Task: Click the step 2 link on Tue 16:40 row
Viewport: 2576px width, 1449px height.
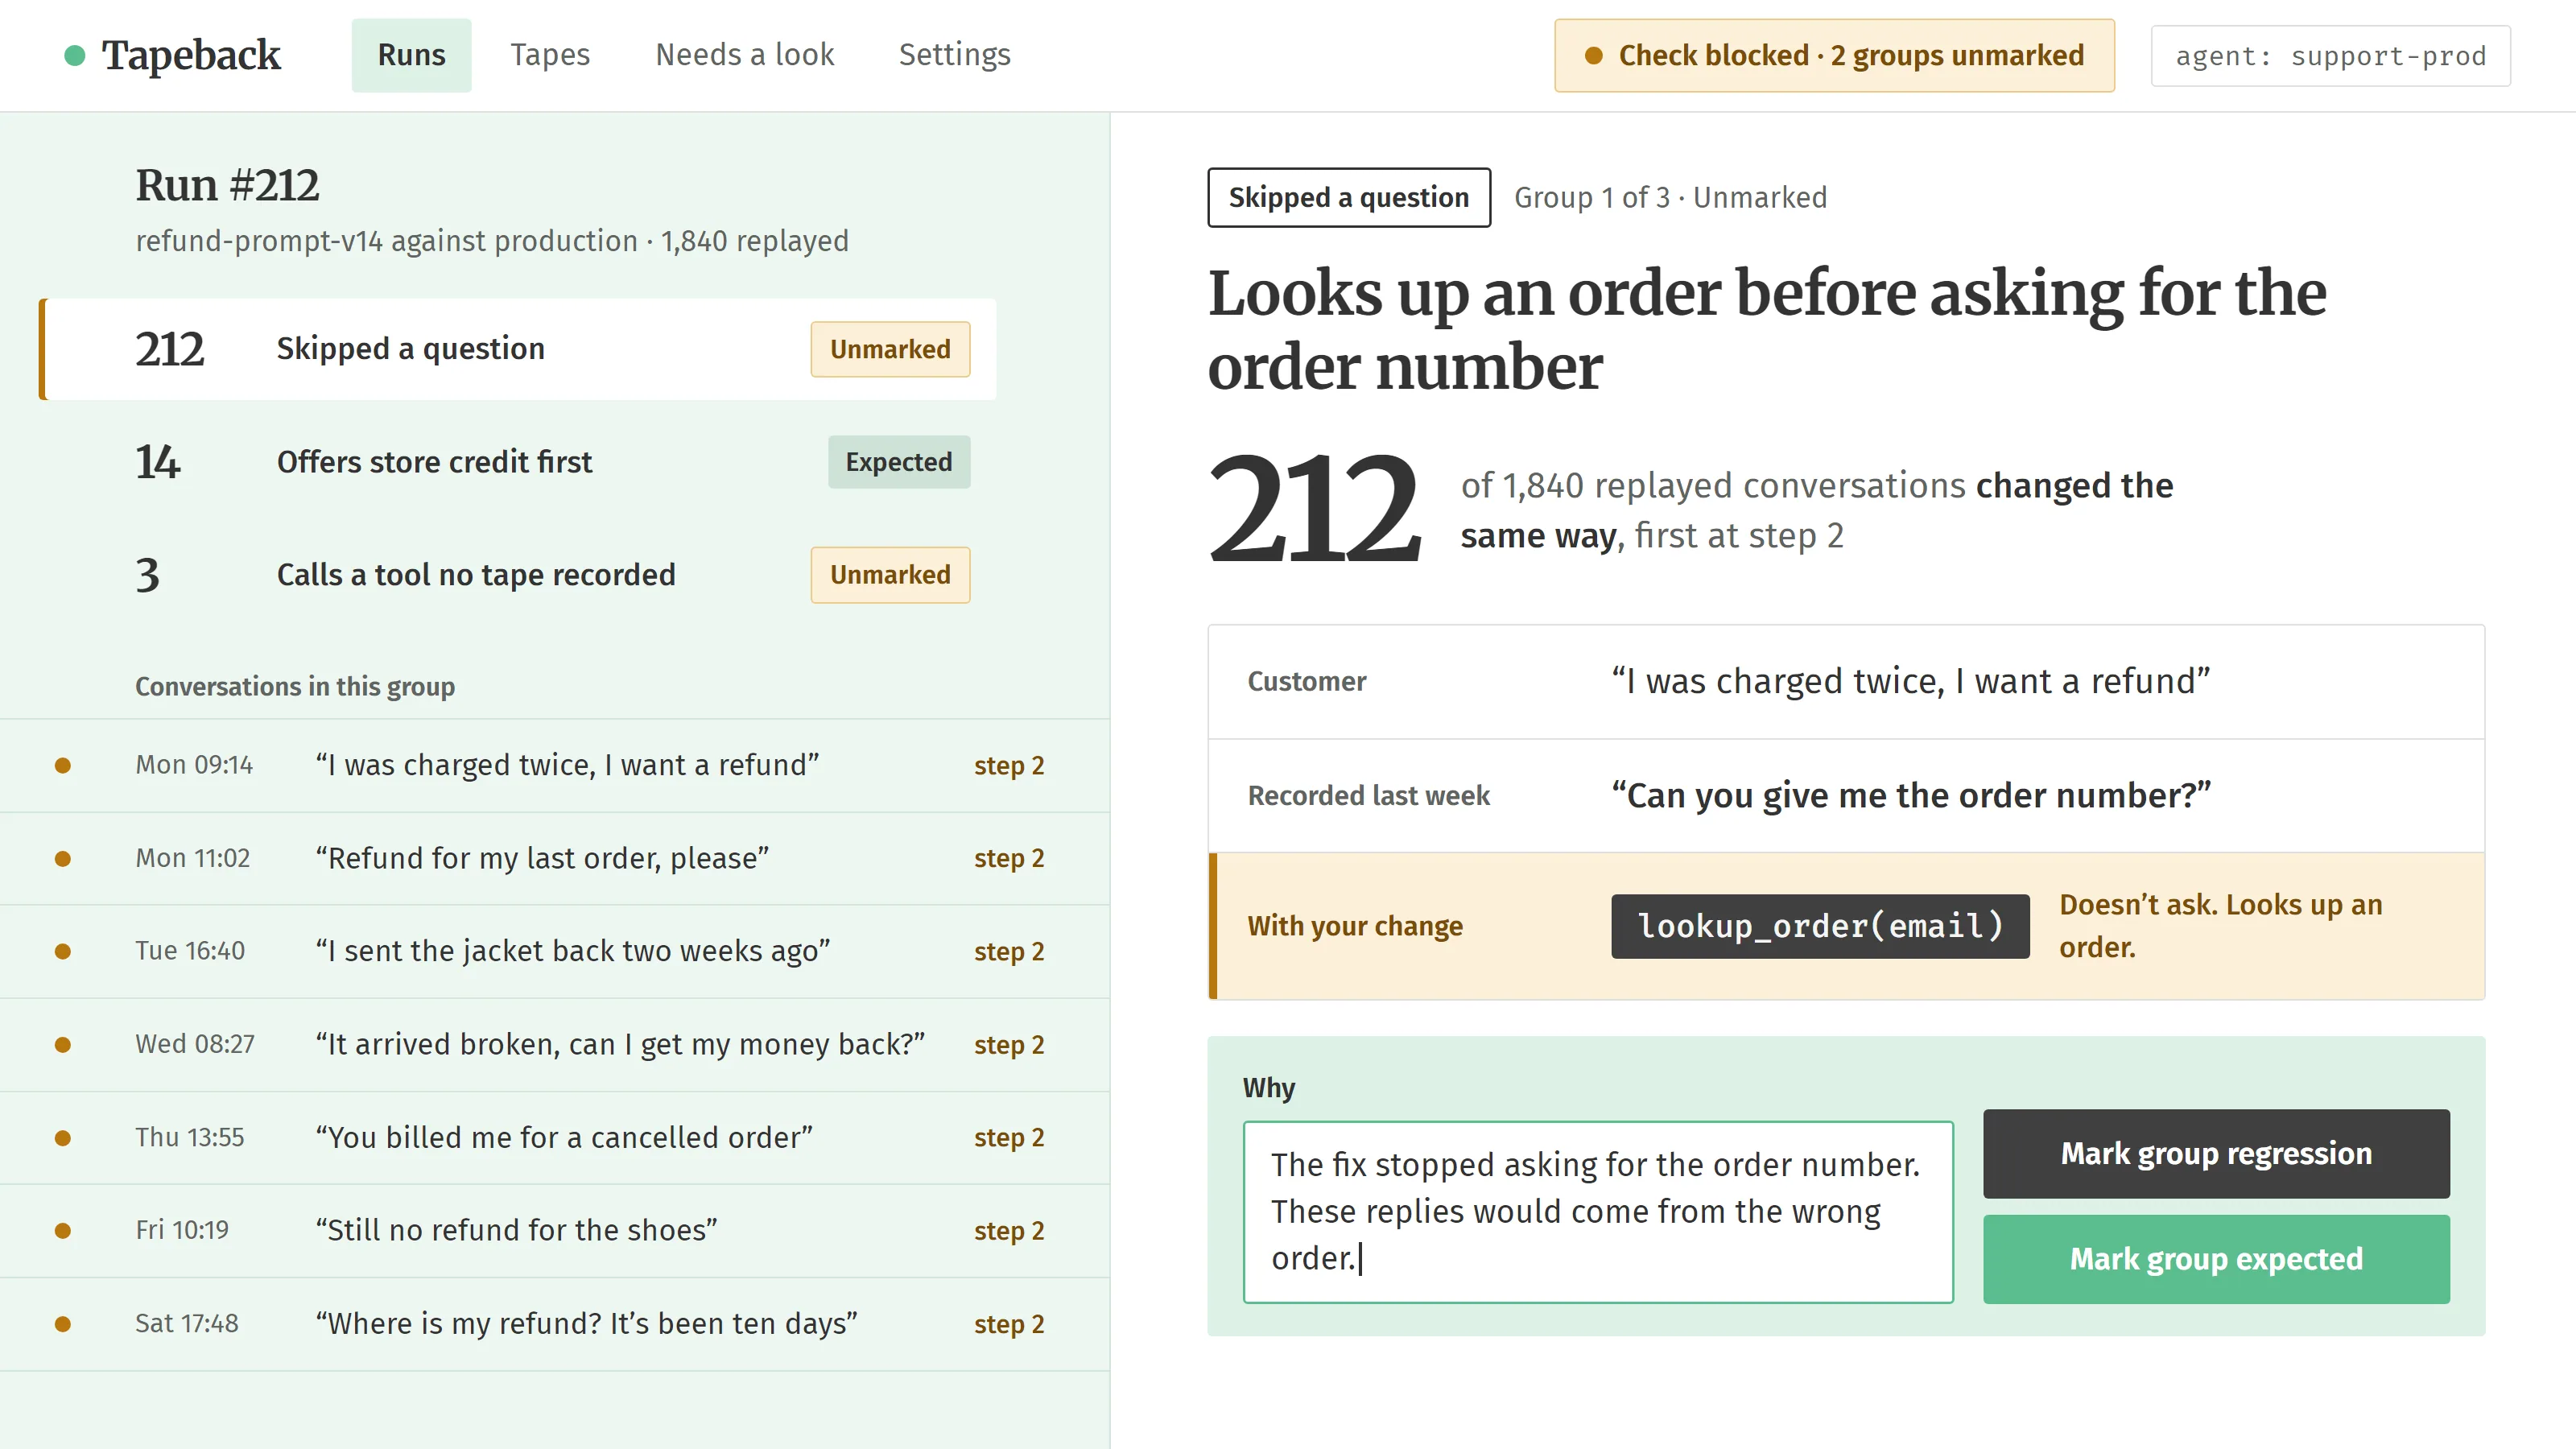Action: (1009, 952)
